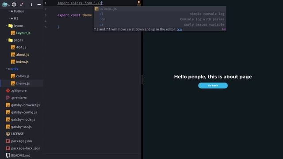Open colors.js in utils folder
The height and width of the screenshot is (159, 283).
tap(23, 76)
